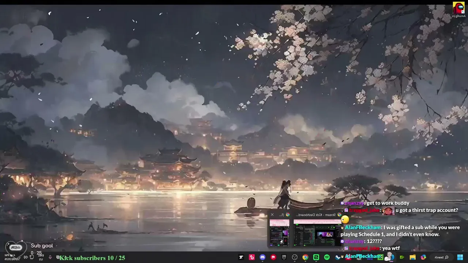Image resolution: width=468 pixels, height=263 pixels.
Task: Click the microphone tray icon
Action: pyautogui.click(x=50, y=257)
